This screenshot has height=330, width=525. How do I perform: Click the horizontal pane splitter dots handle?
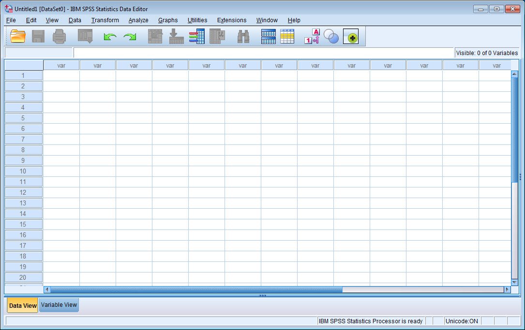pyautogui.click(x=262, y=295)
